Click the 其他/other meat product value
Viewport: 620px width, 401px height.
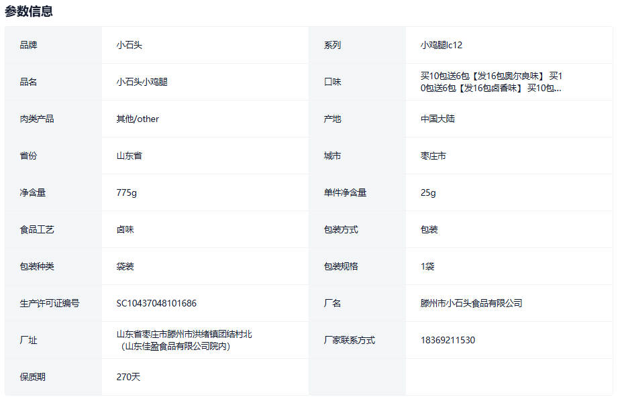pyautogui.click(x=138, y=119)
